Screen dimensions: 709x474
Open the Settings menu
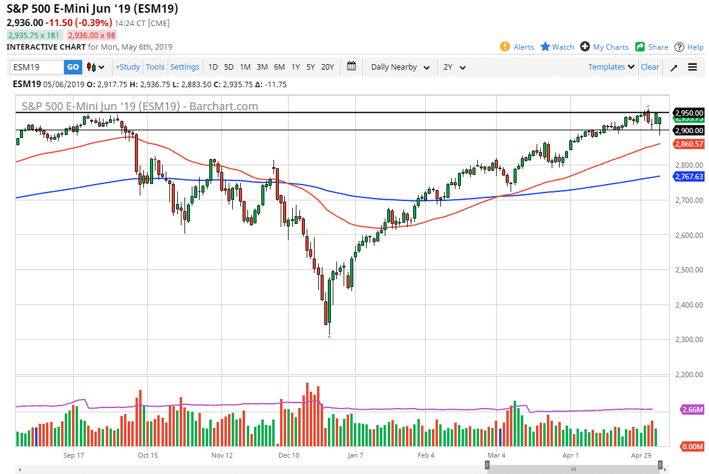[x=185, y=67]
